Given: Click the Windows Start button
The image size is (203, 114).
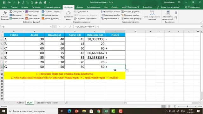Looking at the screenshot, I should click(x=3, y=111).
